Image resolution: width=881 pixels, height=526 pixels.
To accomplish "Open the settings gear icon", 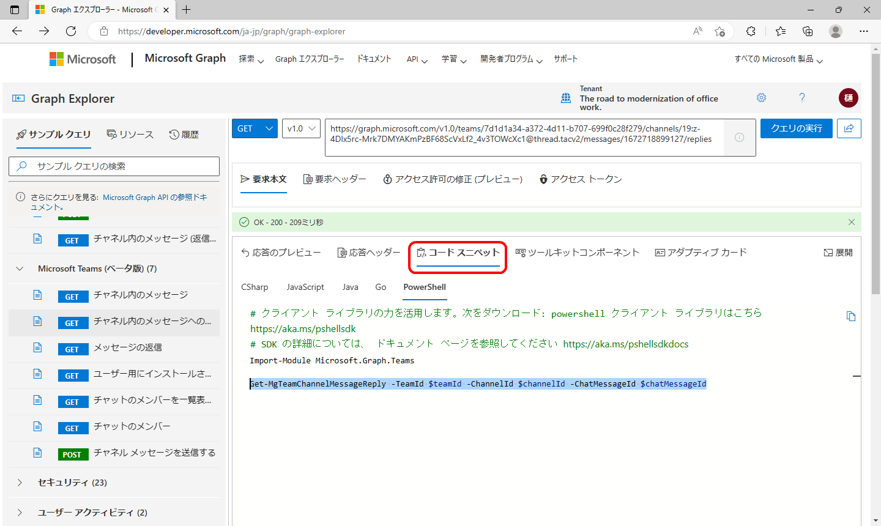I will click(761, 98).
